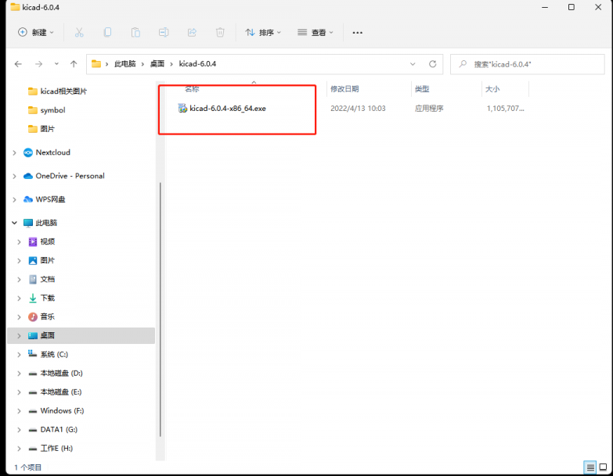Sort by the 修改日期 column header

pyautogui.click(x=344, y=89)
